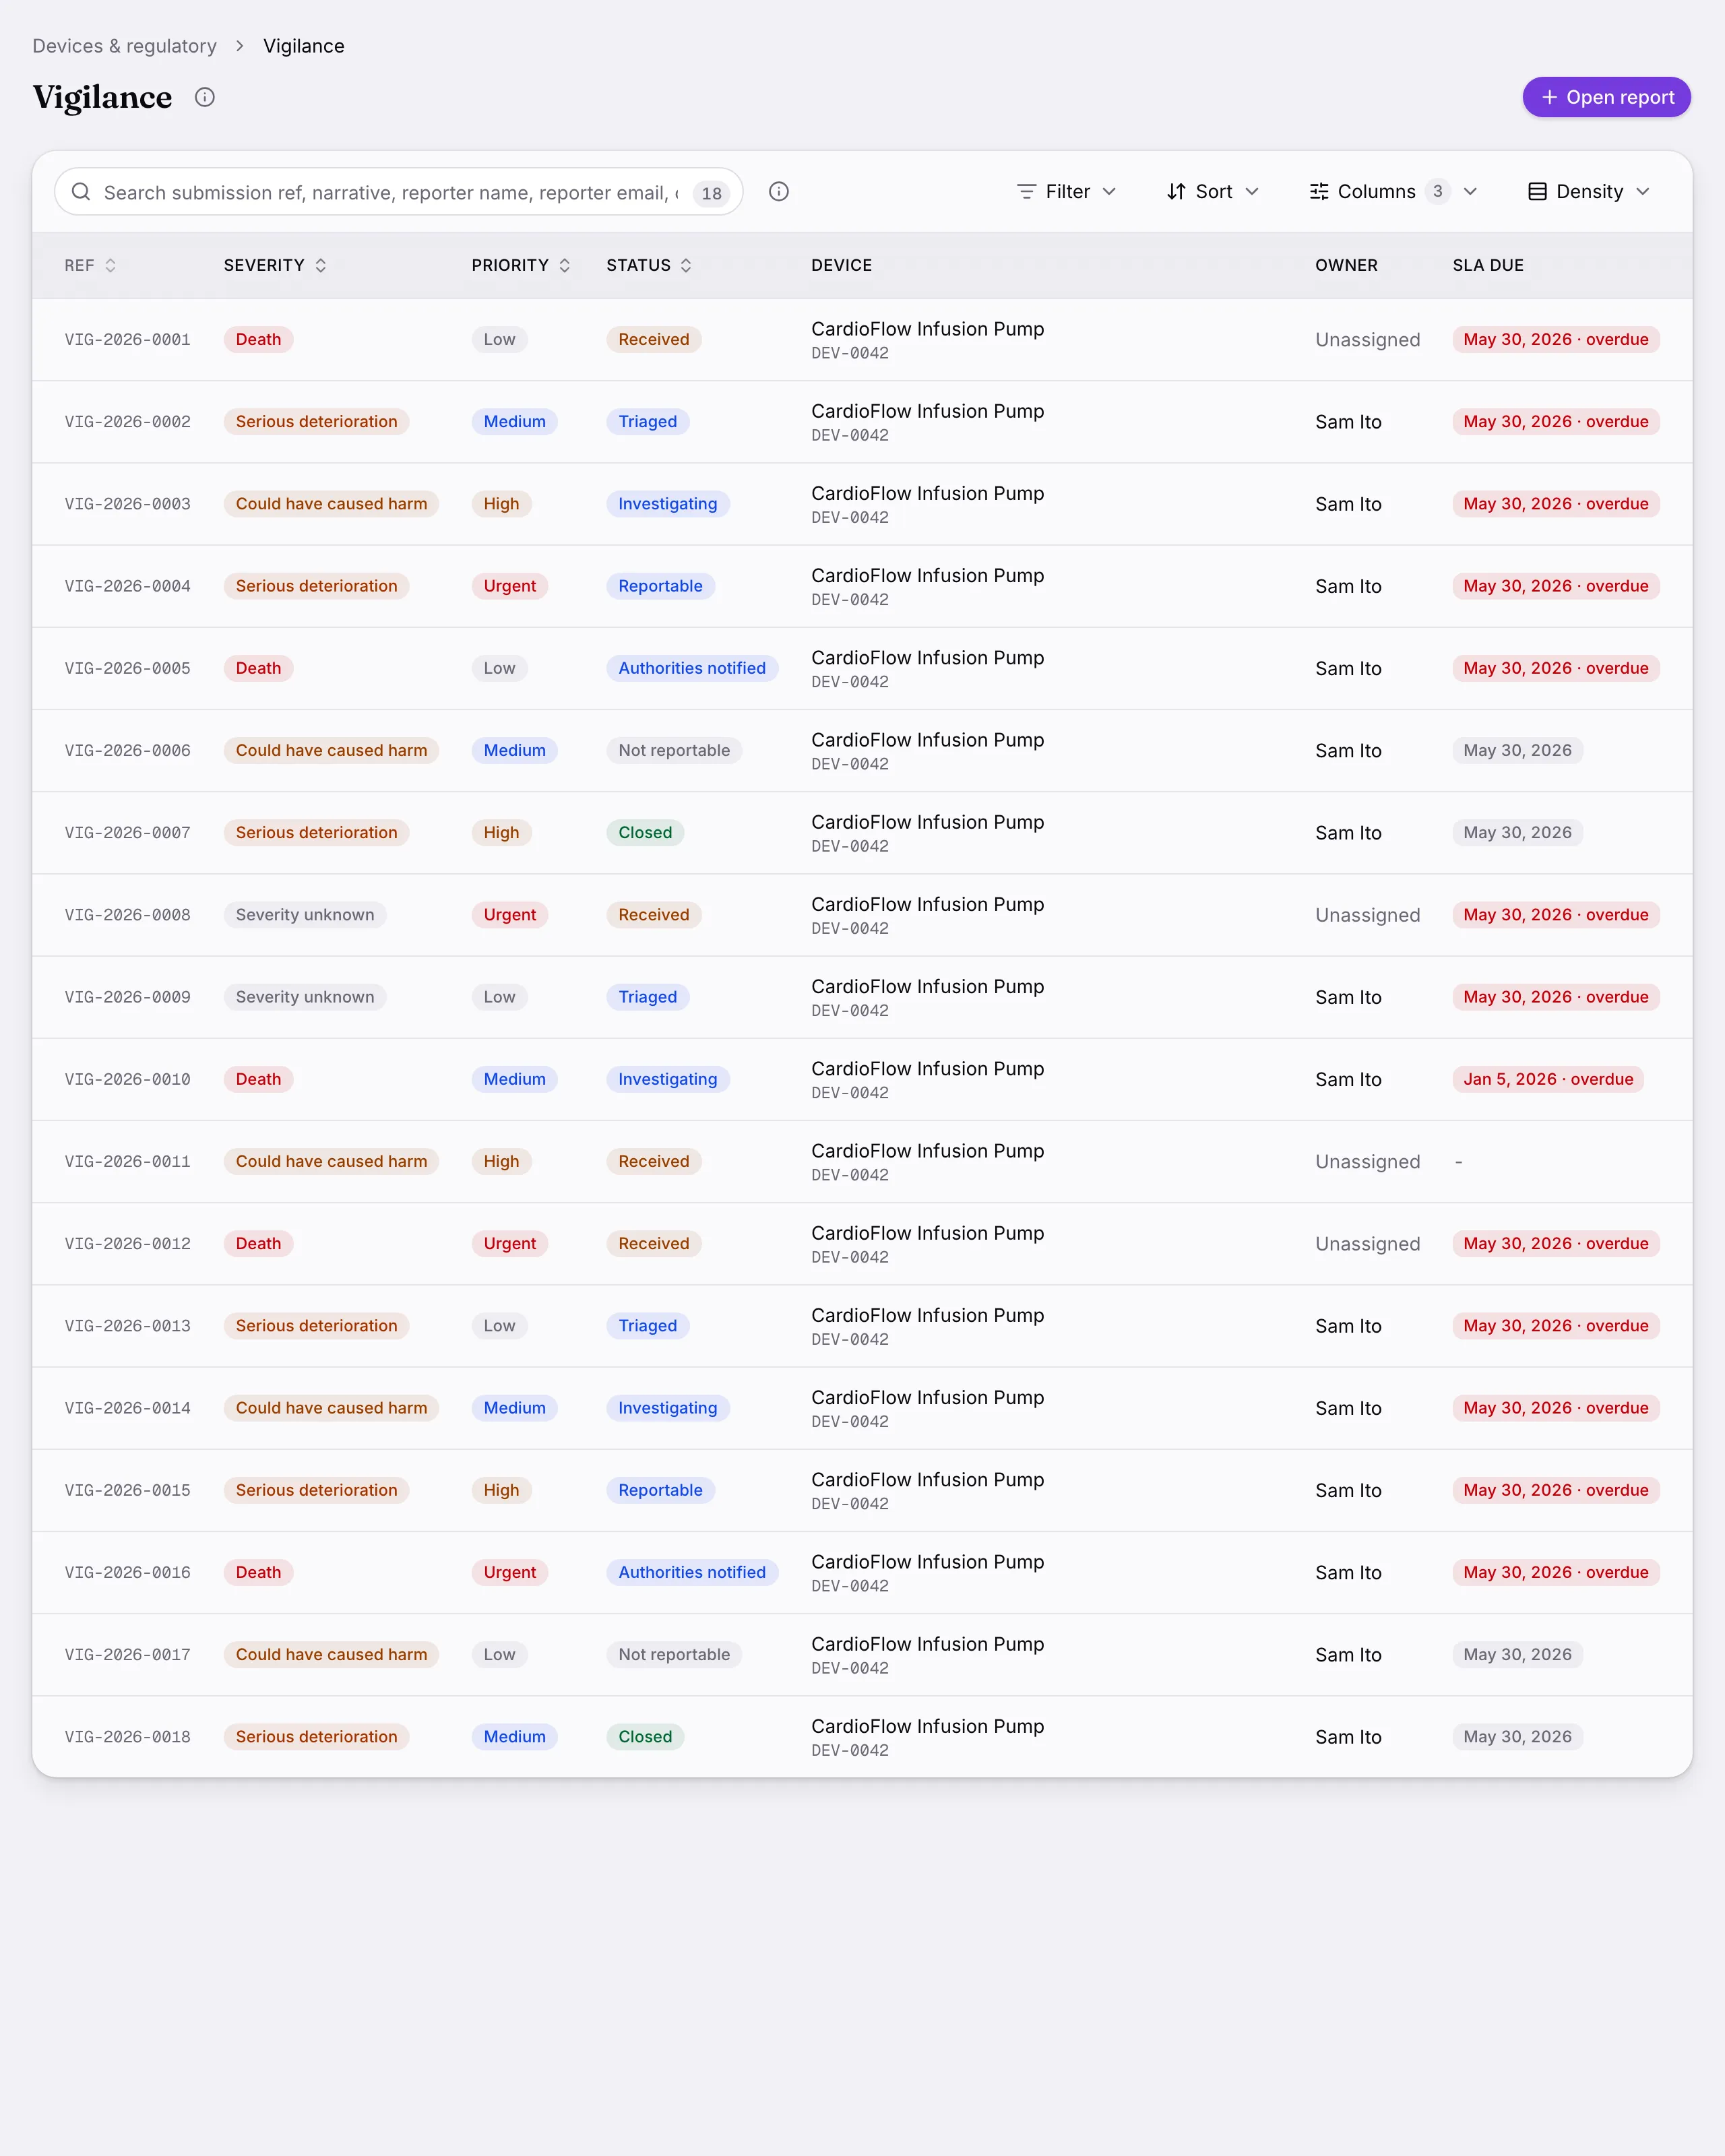Click the Columns sliders icon

(1319, 192)
